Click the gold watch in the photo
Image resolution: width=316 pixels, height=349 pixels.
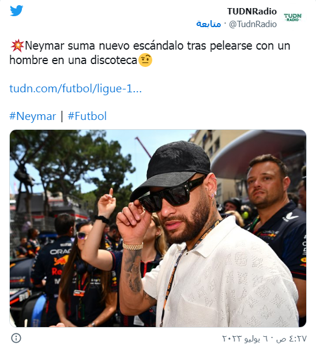[x=133, y=246]
